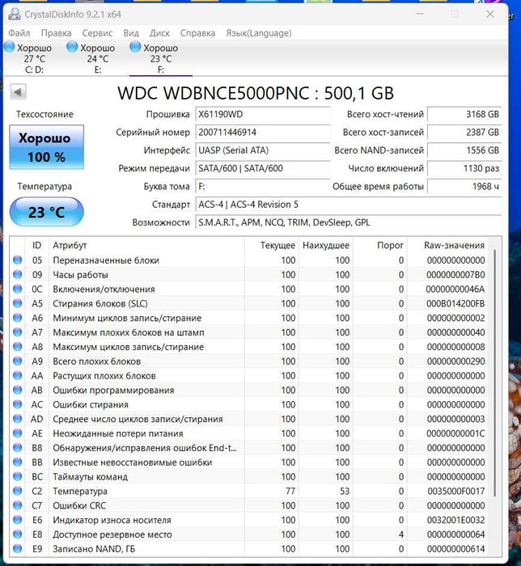
Task: Click the transfer mode field SATA/600
Action: click(x=263, y=168)
